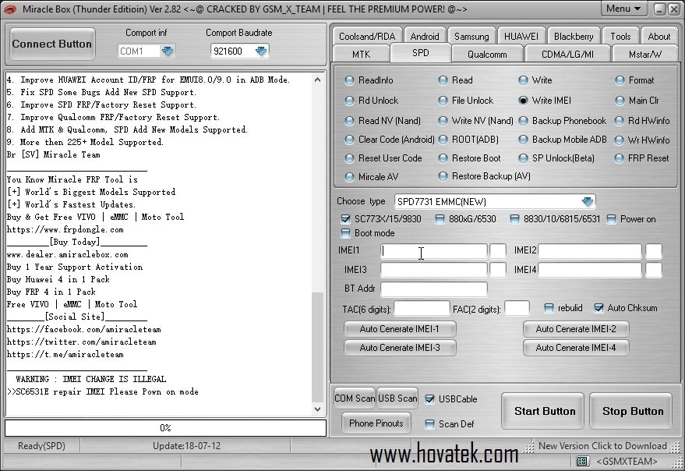Switch to the Android tab
This screenshot has height=471, width=685.
click(x=425, y=37)
